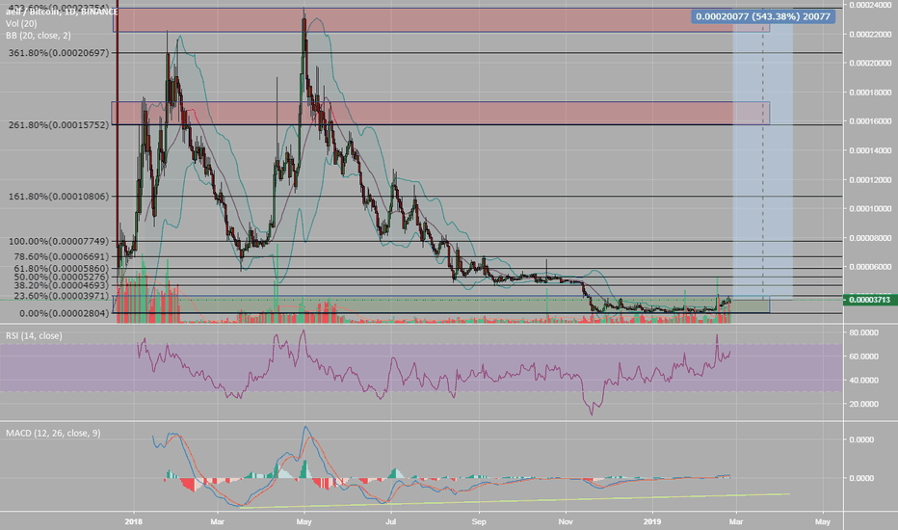
Task: Click the Nov label on time axis
Action: pos(566,521)
